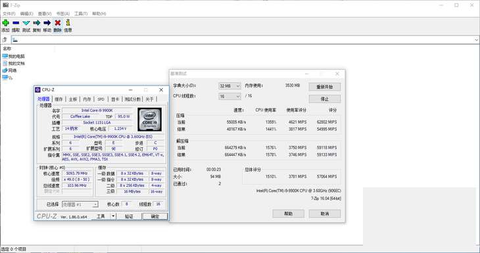Click the up-folder icon beside address bar

tap(5, 39)
